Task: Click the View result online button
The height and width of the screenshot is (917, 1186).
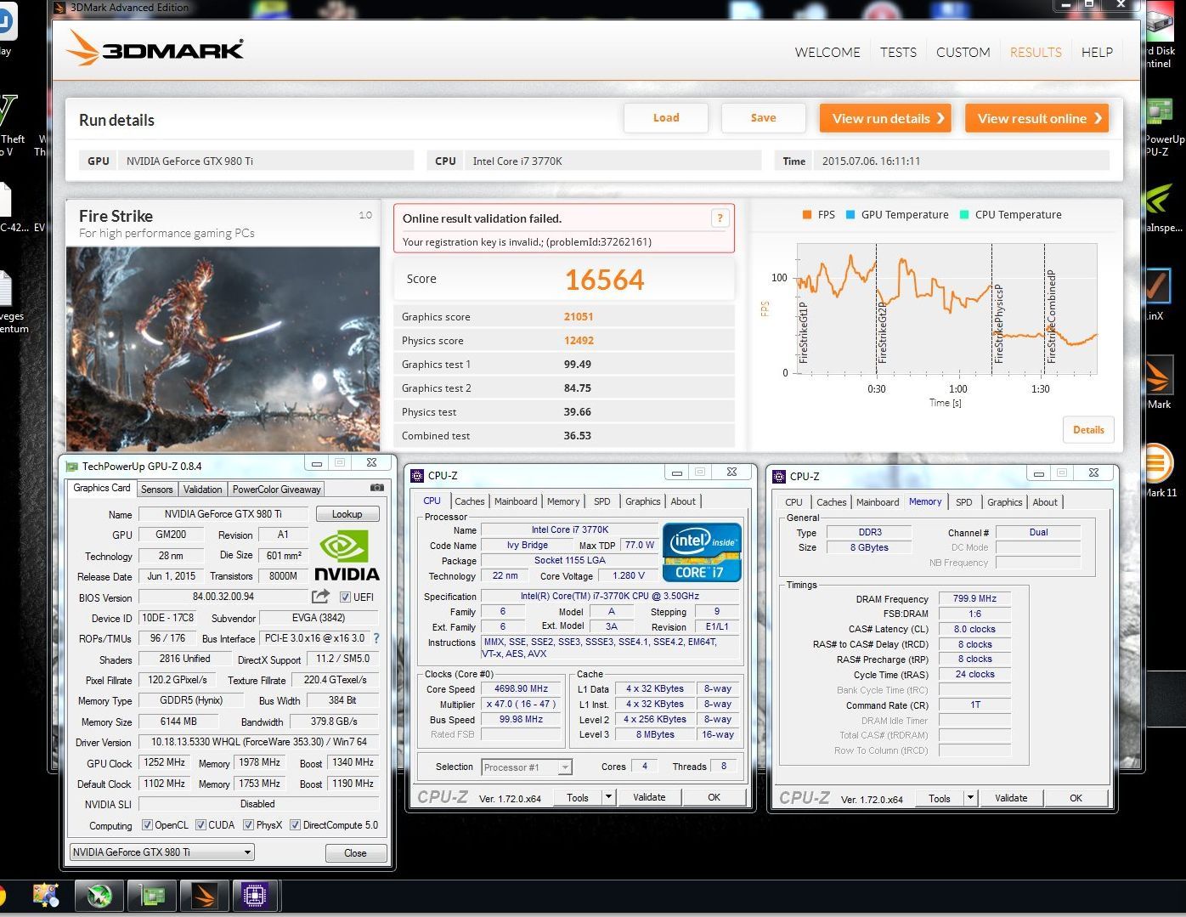Action: [x=1037, y=118]
